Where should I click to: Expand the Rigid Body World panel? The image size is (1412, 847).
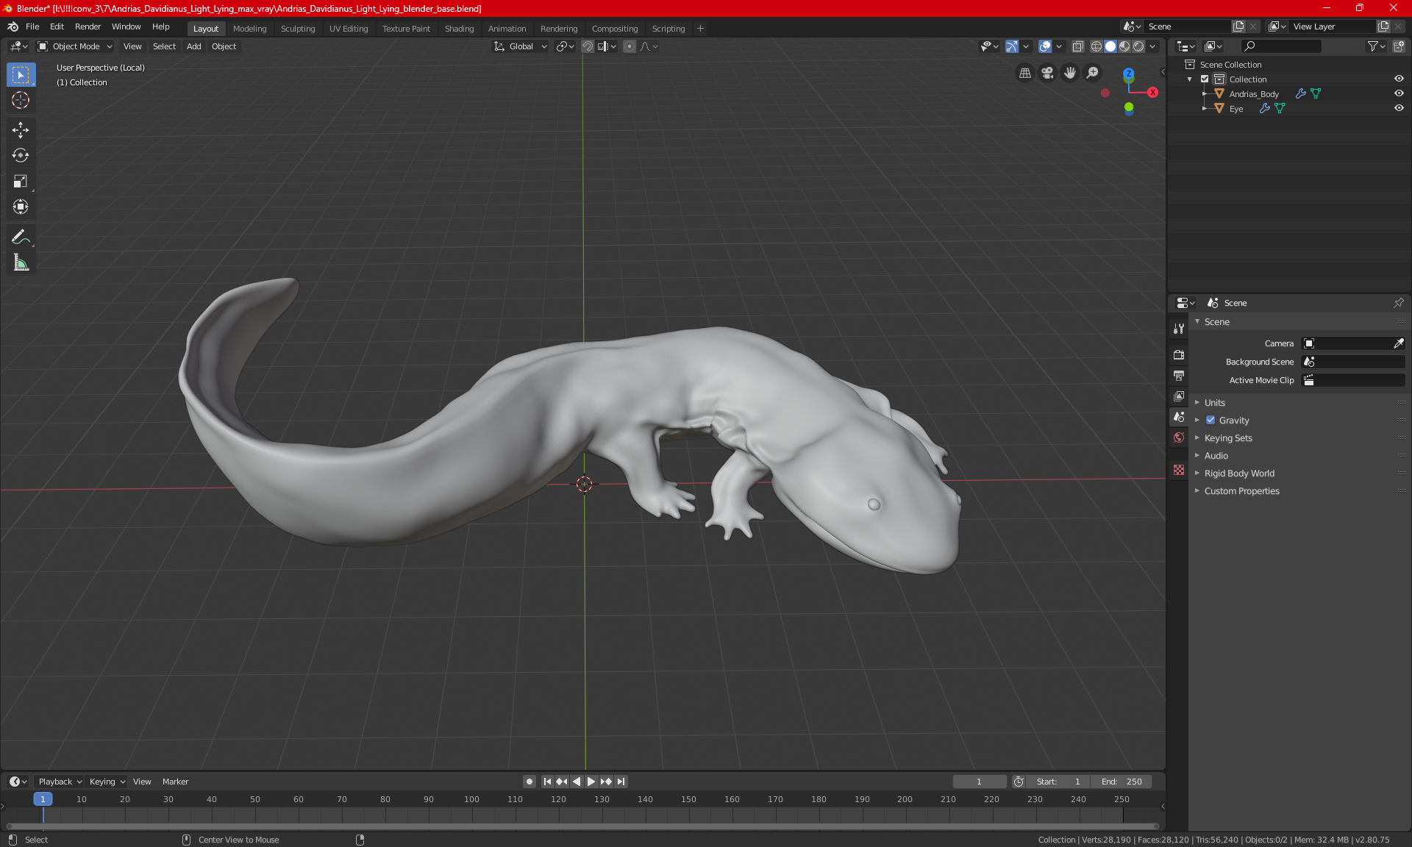1239,473
